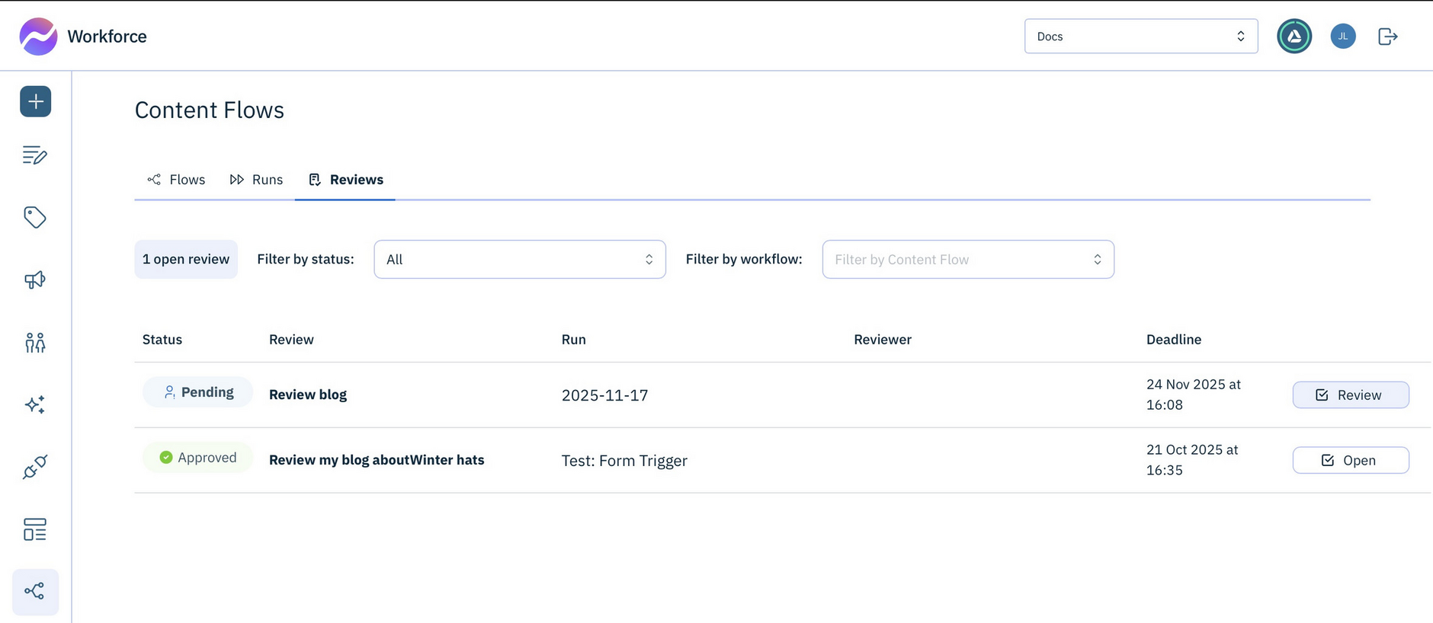Open the tags icon in sidebar
Viewport: 1433px width, 623px height.
click(35, 218)
